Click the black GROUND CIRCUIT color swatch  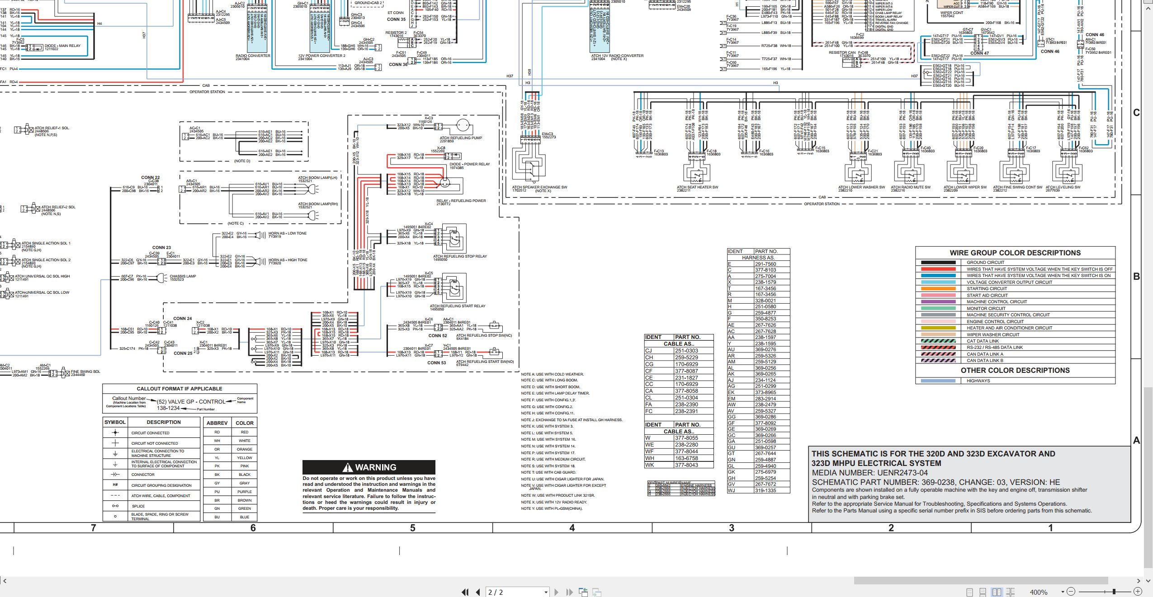pyautogui.click(x=939, y=262)
